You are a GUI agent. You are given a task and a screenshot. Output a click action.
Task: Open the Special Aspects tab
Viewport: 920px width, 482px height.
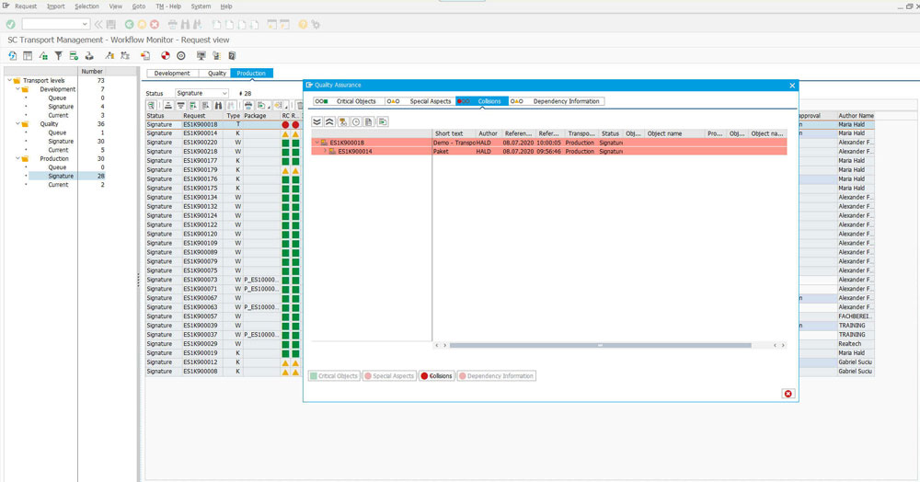(420, 101)
